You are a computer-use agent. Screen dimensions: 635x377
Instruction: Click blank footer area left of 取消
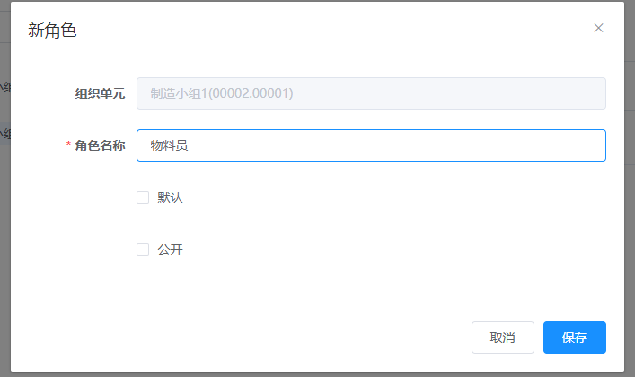(269, 338)
